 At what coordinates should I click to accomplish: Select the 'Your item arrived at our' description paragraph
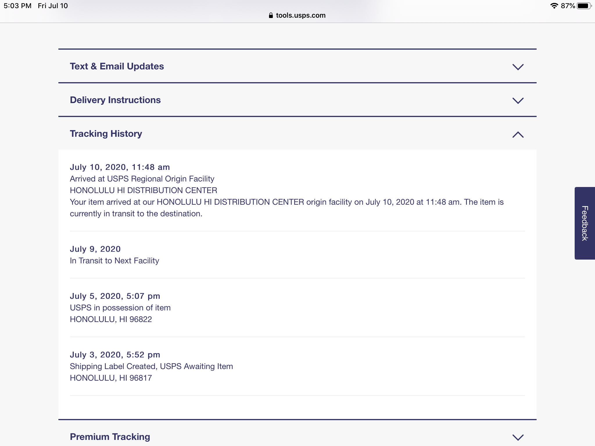(x=287, y=208)
